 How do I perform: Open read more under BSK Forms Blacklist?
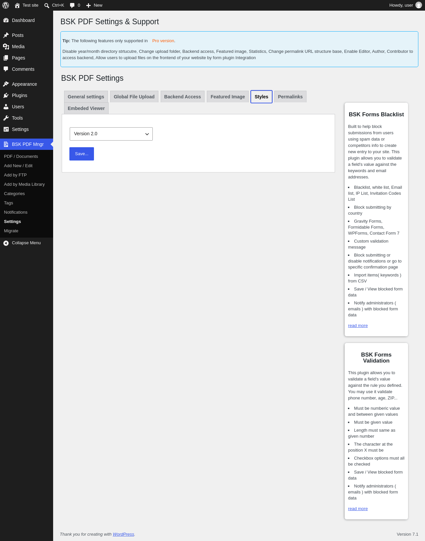coord(358,326)
